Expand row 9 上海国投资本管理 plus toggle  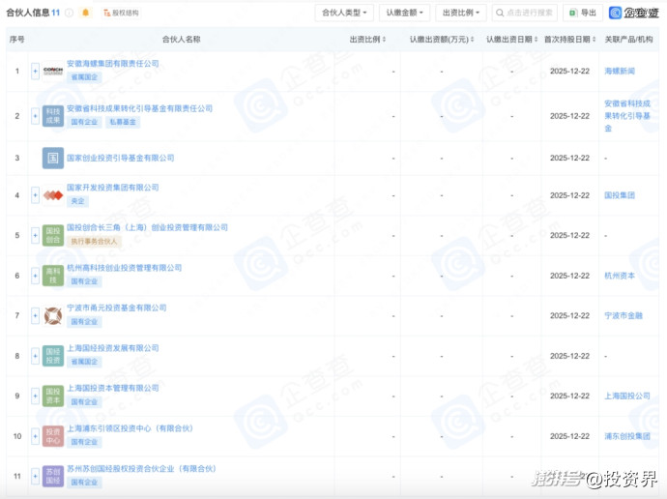36,396
